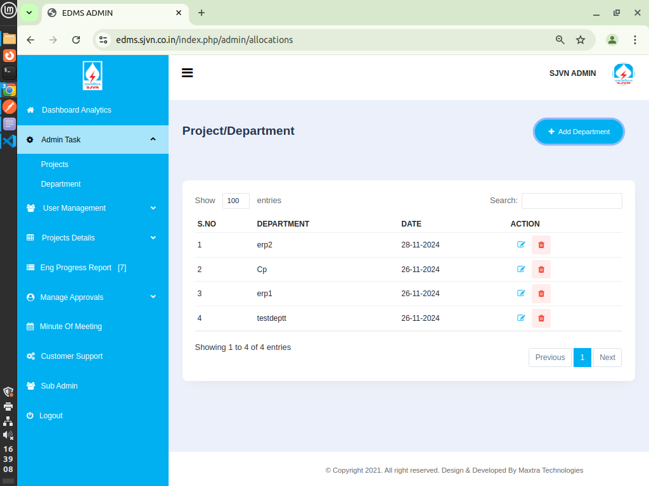The width and height of the screenshot is (649, 486).
Task: Delete the Cp department entry
Action: click(541, 270)
